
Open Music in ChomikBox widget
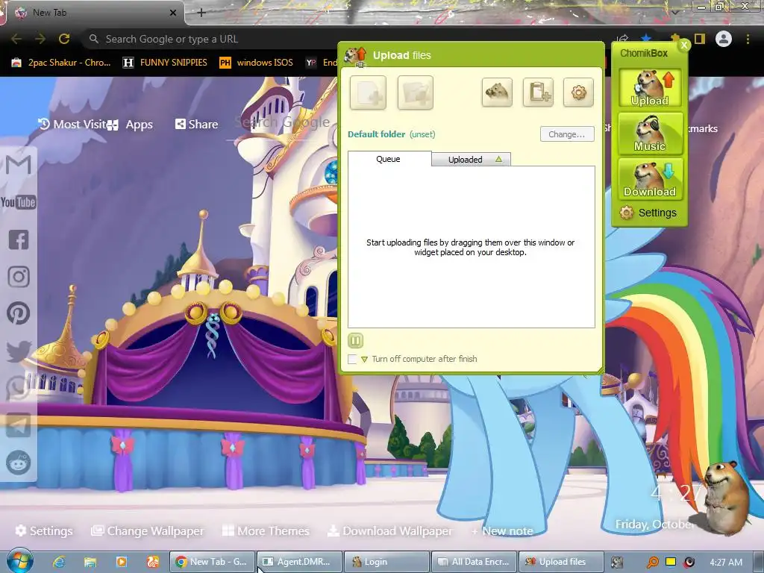pyautogui.click(x=650, y=134)
